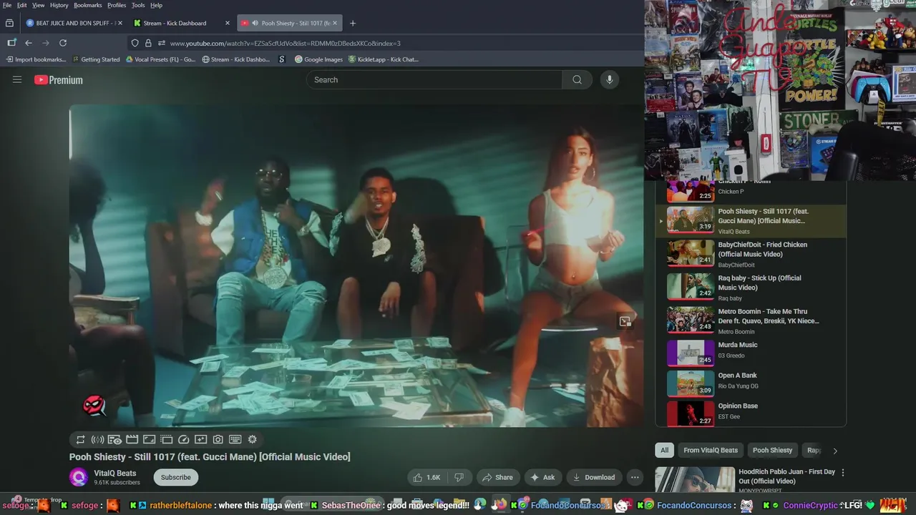Open the YouTube hamburger guide menu

[x=17, y=79]
